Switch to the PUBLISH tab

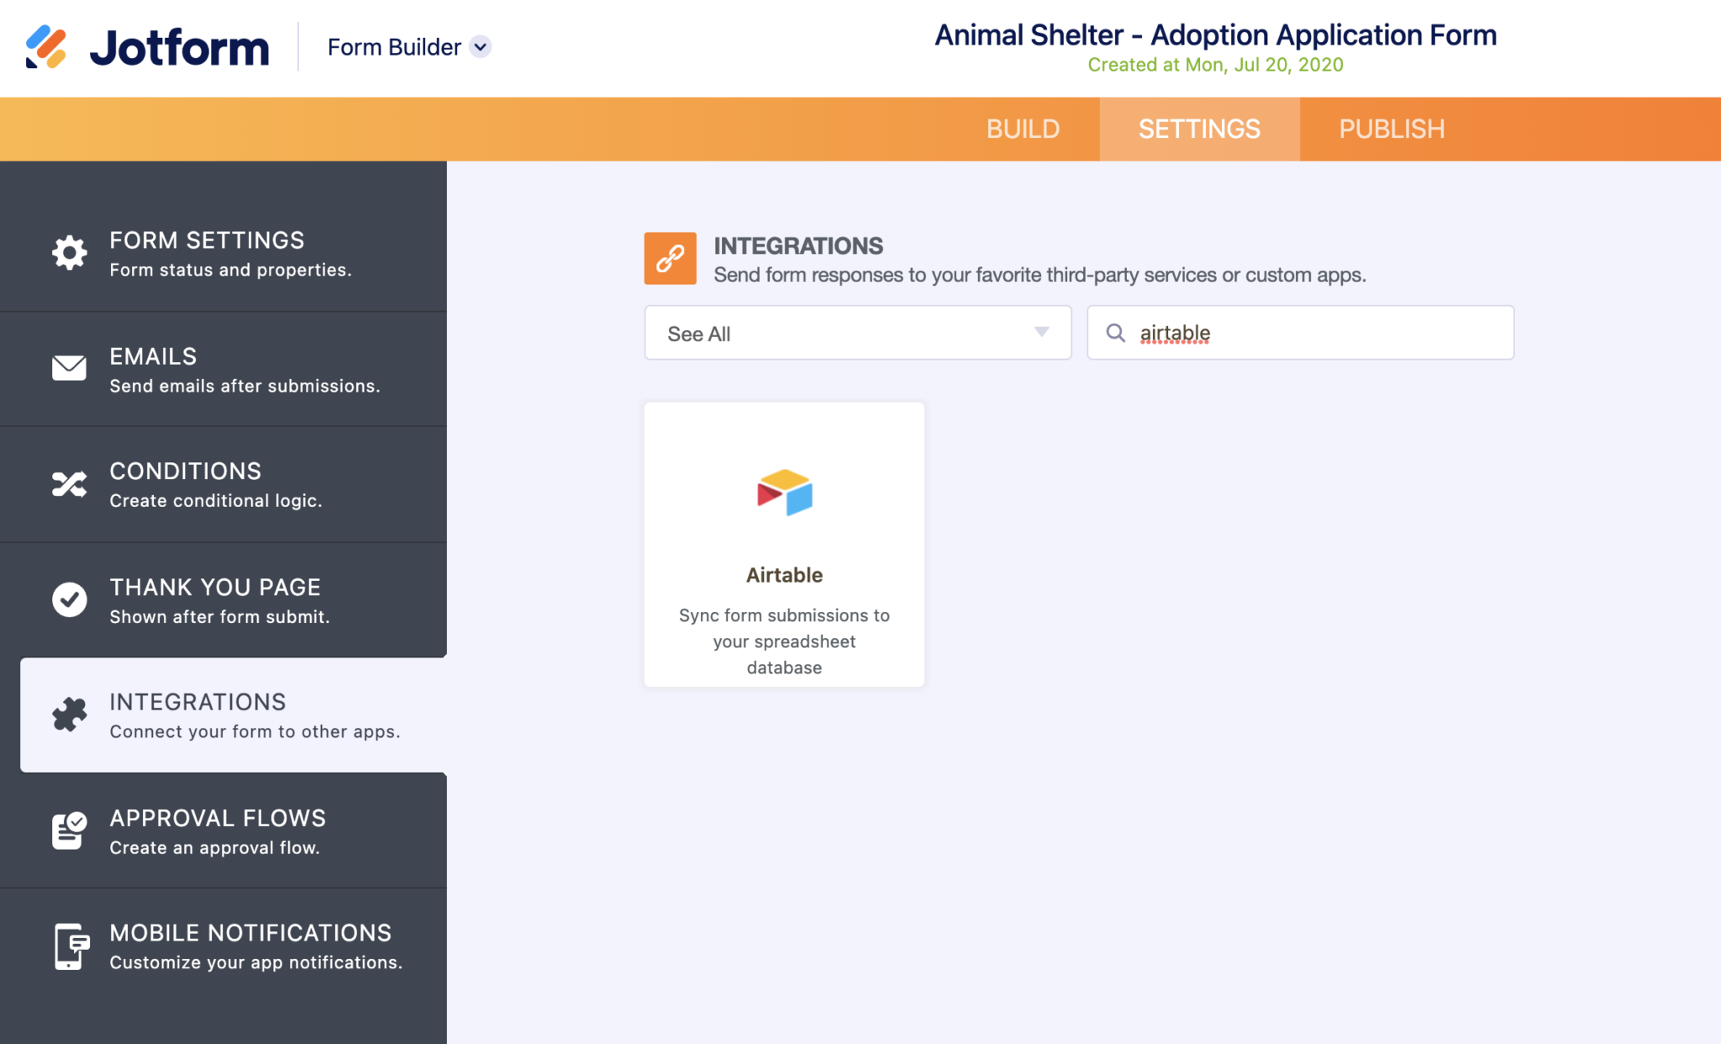(x=1392, y=129)
